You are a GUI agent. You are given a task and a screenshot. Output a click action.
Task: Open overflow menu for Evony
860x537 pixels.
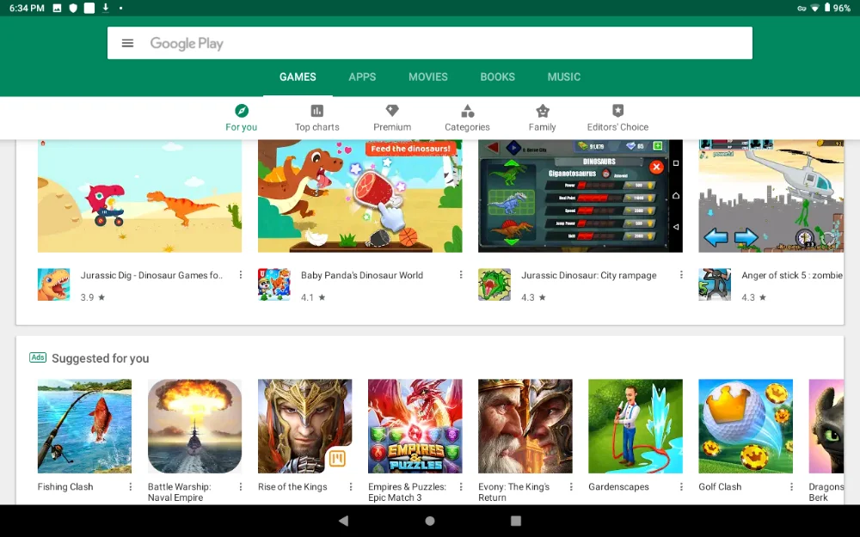pos(571,486)
